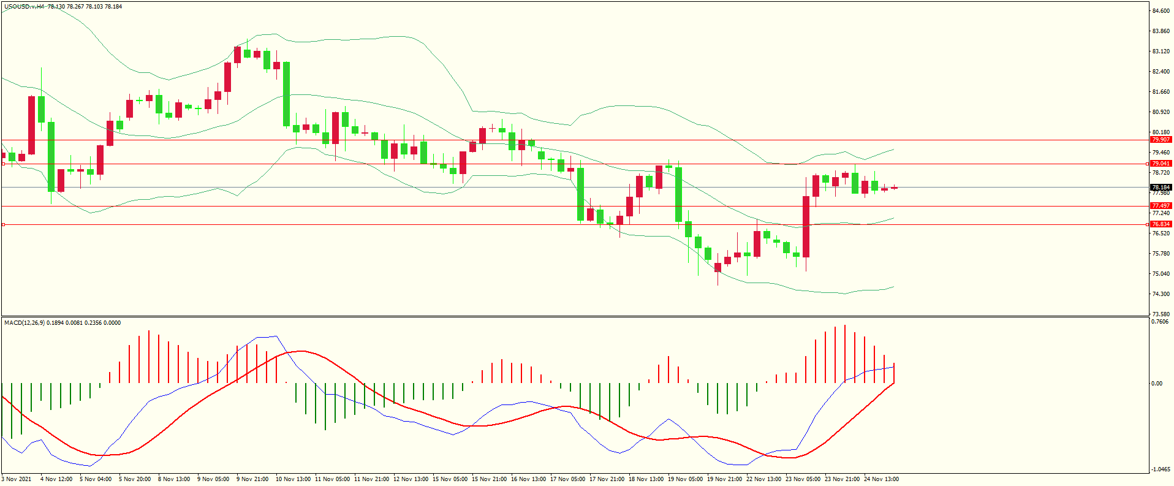
Task: Click the 73.580 price axis value
Action: pyautogui.click(x=1161, y=314)
